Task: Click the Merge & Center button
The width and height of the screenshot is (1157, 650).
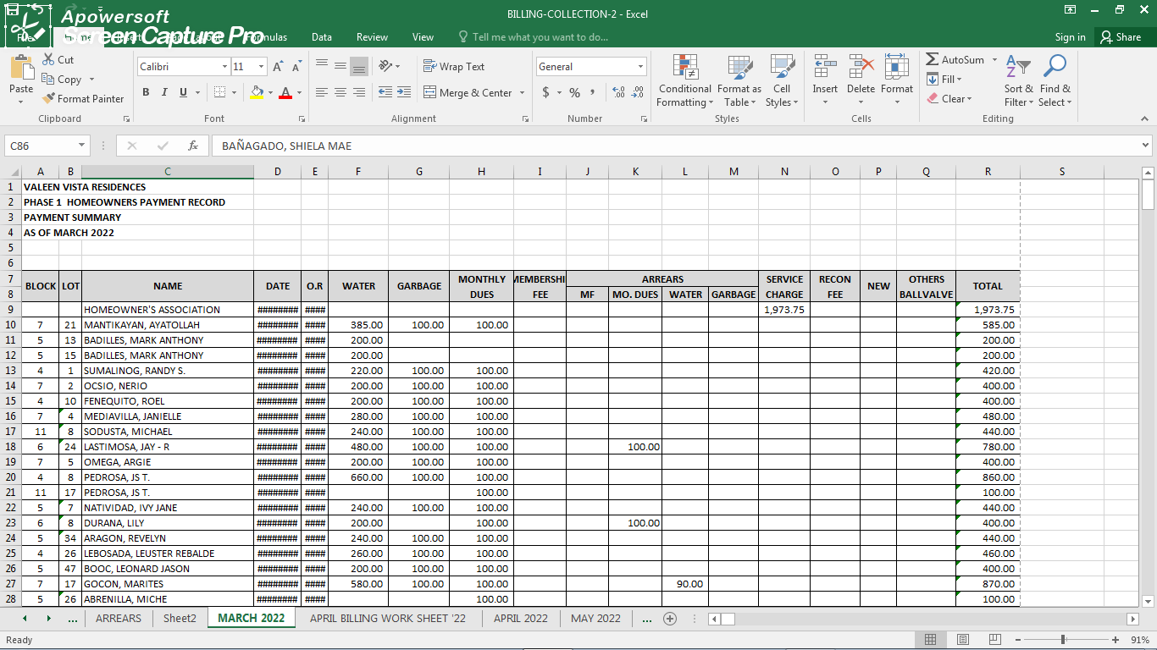Action: (468, 92)
